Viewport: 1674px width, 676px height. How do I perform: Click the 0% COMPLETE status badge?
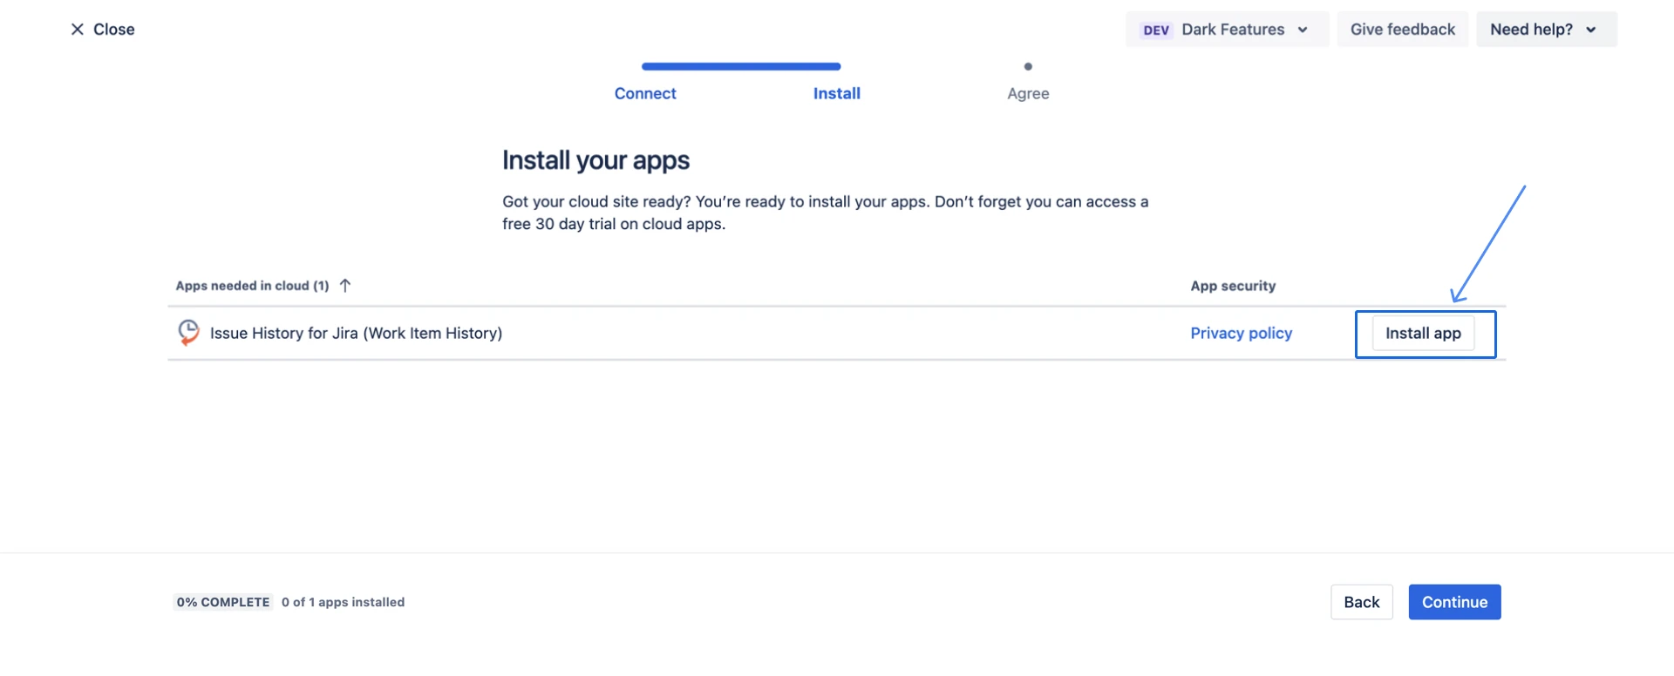pos(223,602)
